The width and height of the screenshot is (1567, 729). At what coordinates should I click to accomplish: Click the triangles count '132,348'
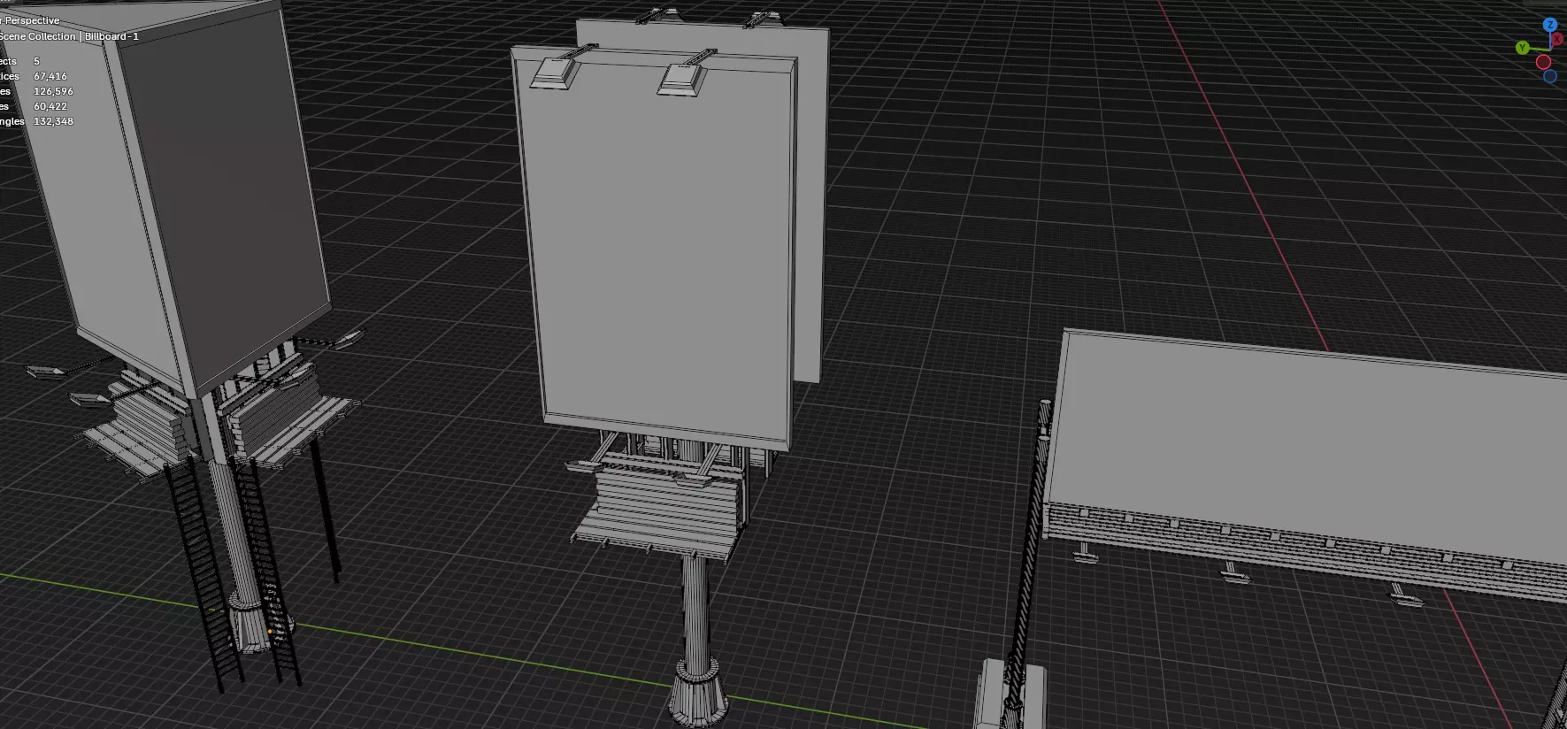pos(53,121)
